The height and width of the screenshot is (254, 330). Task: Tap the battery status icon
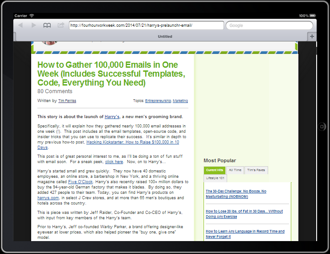(x=313, y=16)
